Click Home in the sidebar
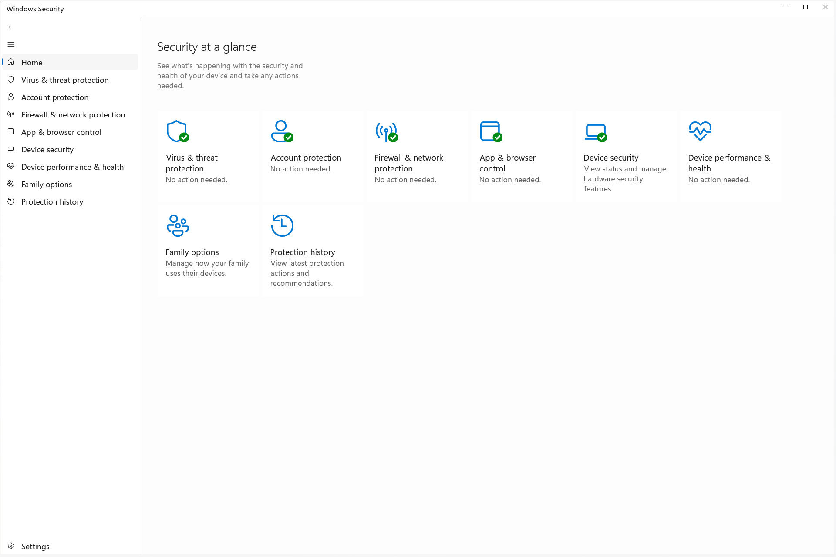The image size is (836, 557). (x=32, y=62)
